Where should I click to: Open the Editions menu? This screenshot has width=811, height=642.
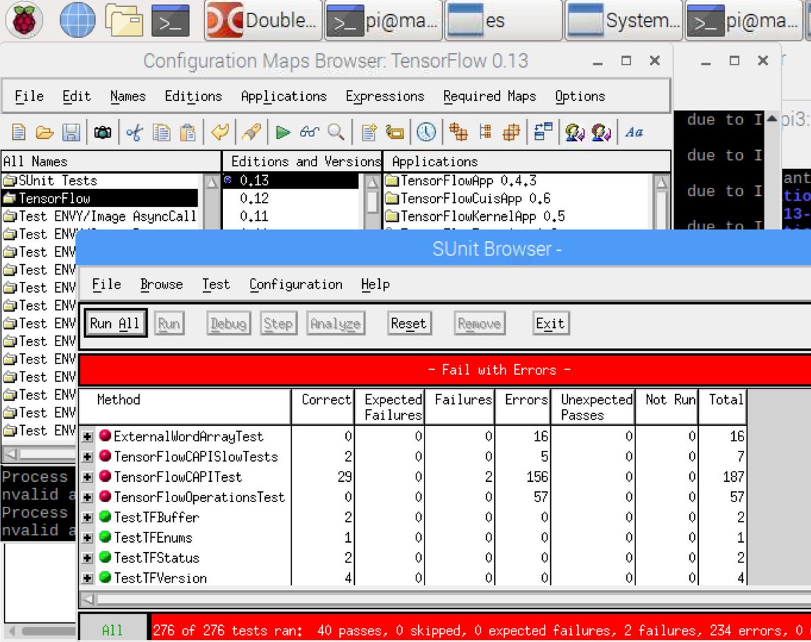pos(193,96)
